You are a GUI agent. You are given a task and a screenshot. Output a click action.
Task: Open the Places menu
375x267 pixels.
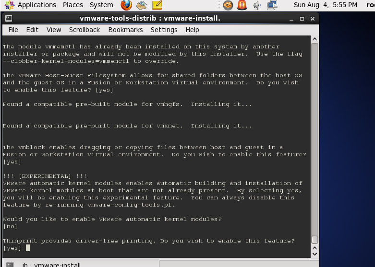[73, 5]
